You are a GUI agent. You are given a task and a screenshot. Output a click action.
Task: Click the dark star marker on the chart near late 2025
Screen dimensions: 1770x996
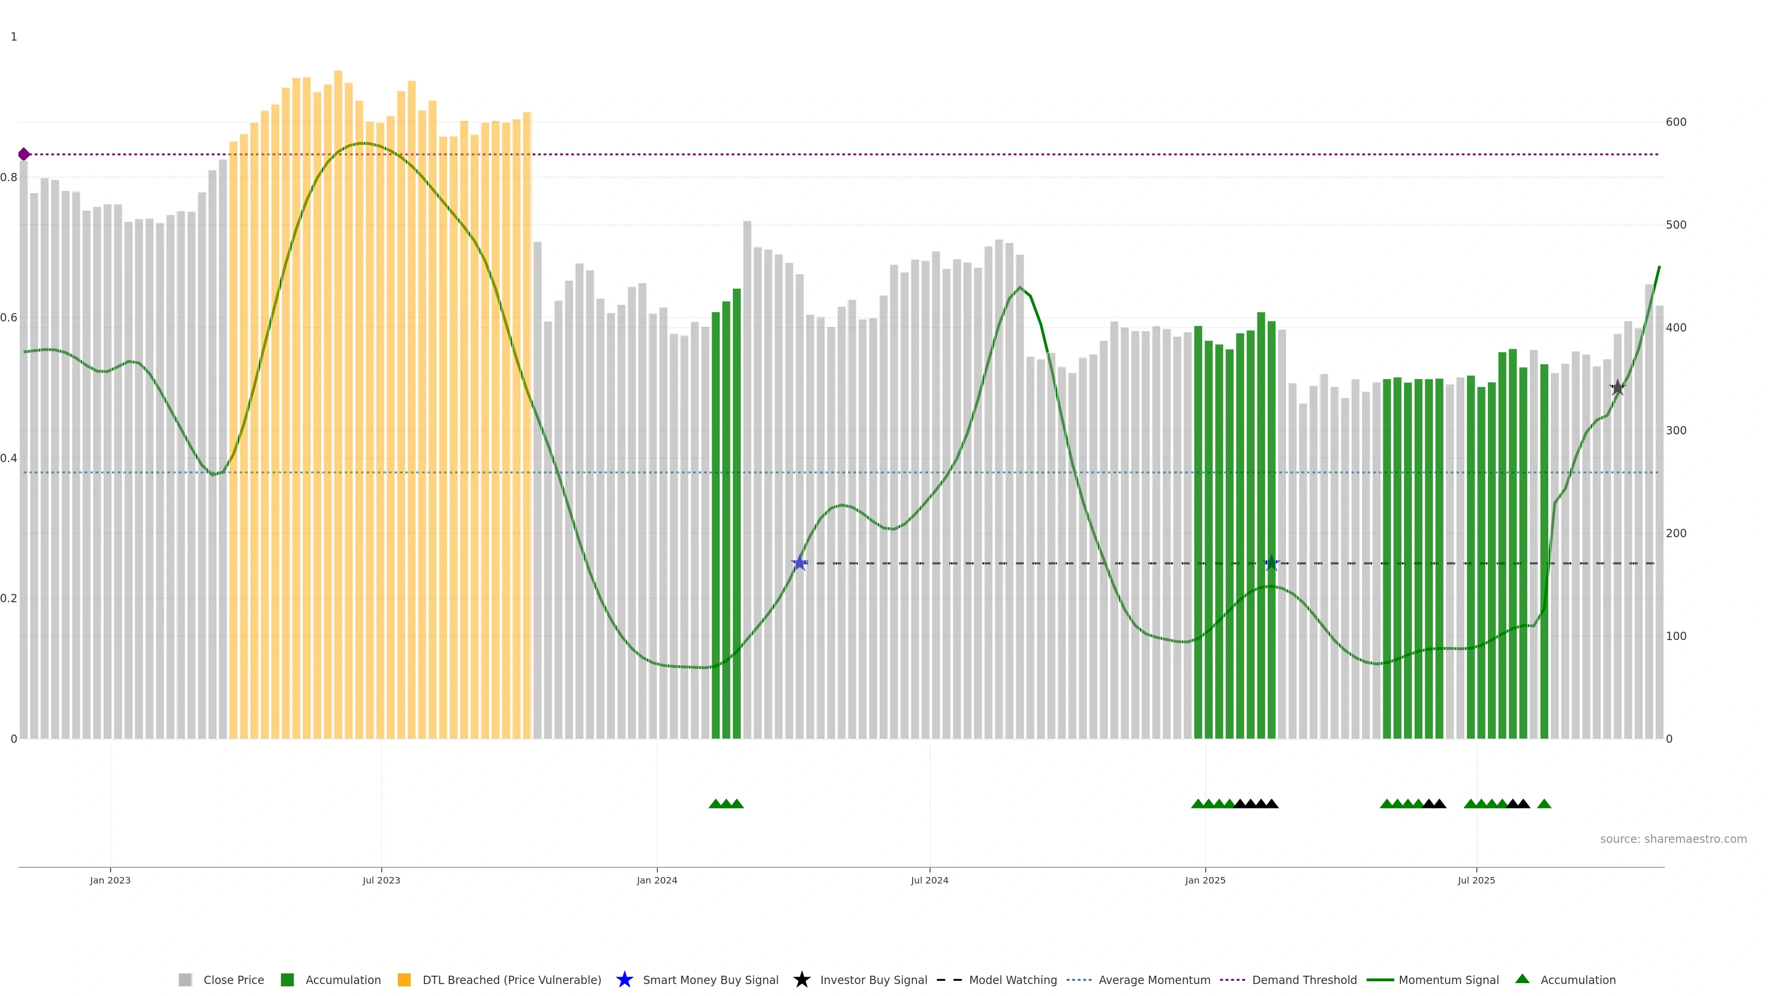[x=1617, y=388]
